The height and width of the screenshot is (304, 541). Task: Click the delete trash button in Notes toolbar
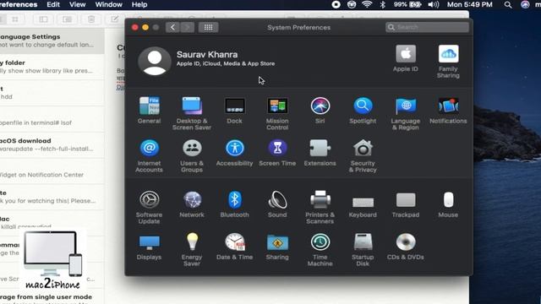click(x=91, y=19)
